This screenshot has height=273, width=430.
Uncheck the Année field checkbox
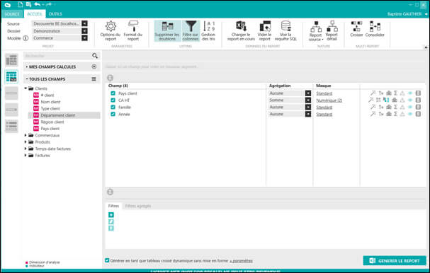tap(113, 114)
